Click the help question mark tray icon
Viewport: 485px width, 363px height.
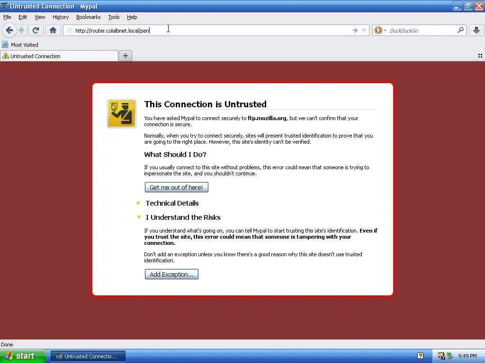point(420,356)
